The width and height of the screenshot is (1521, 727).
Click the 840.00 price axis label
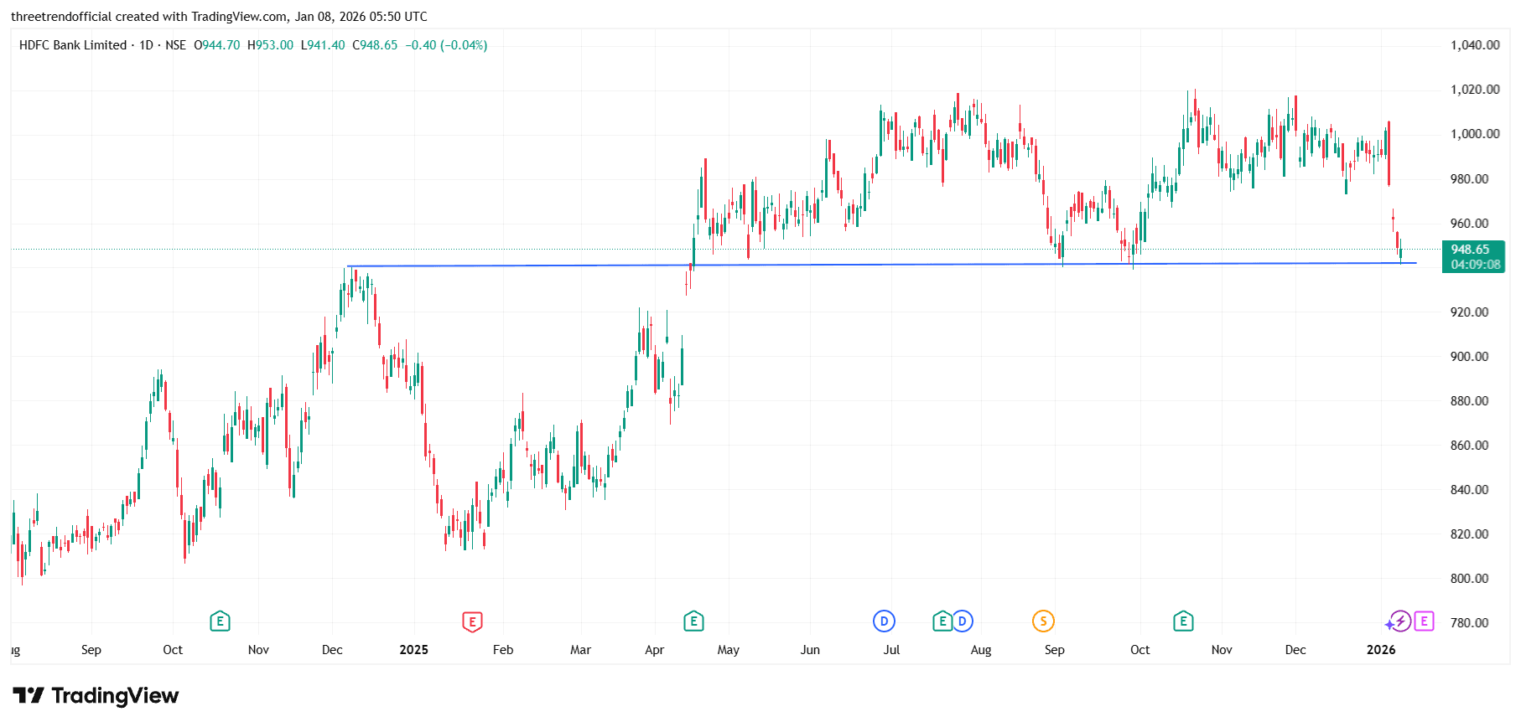coord(1470,490)
